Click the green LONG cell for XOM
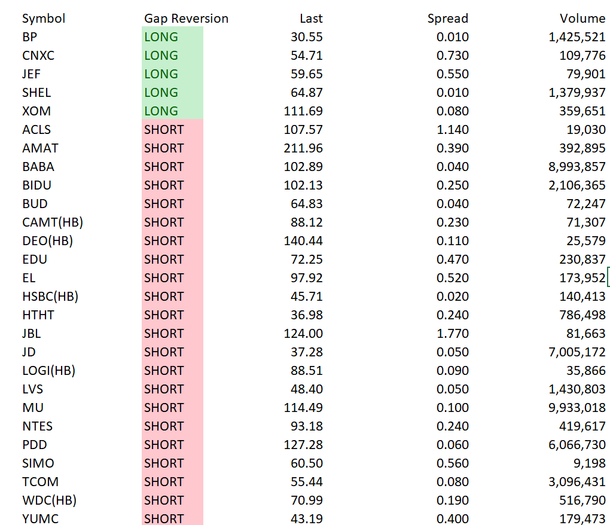The image size is (610, 525). 172,111
